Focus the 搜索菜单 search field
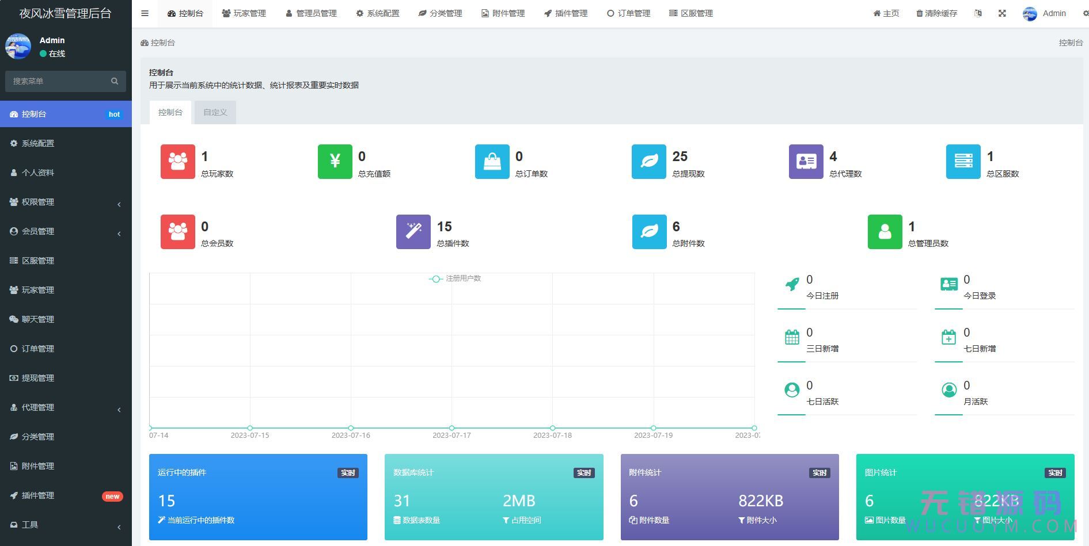Screen dimensions: 1089x546 [58, 81]
